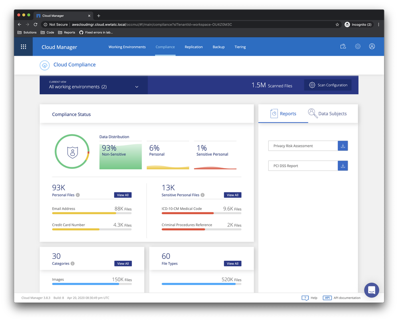The height and width of the screenshot is (321, 398).
Task: Click the Help question-mark icon in the footer
Action: tap(305, 298)
